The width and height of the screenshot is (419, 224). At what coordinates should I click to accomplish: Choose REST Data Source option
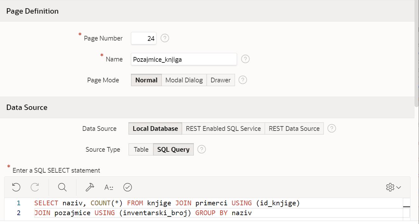[x=294, y=129]
